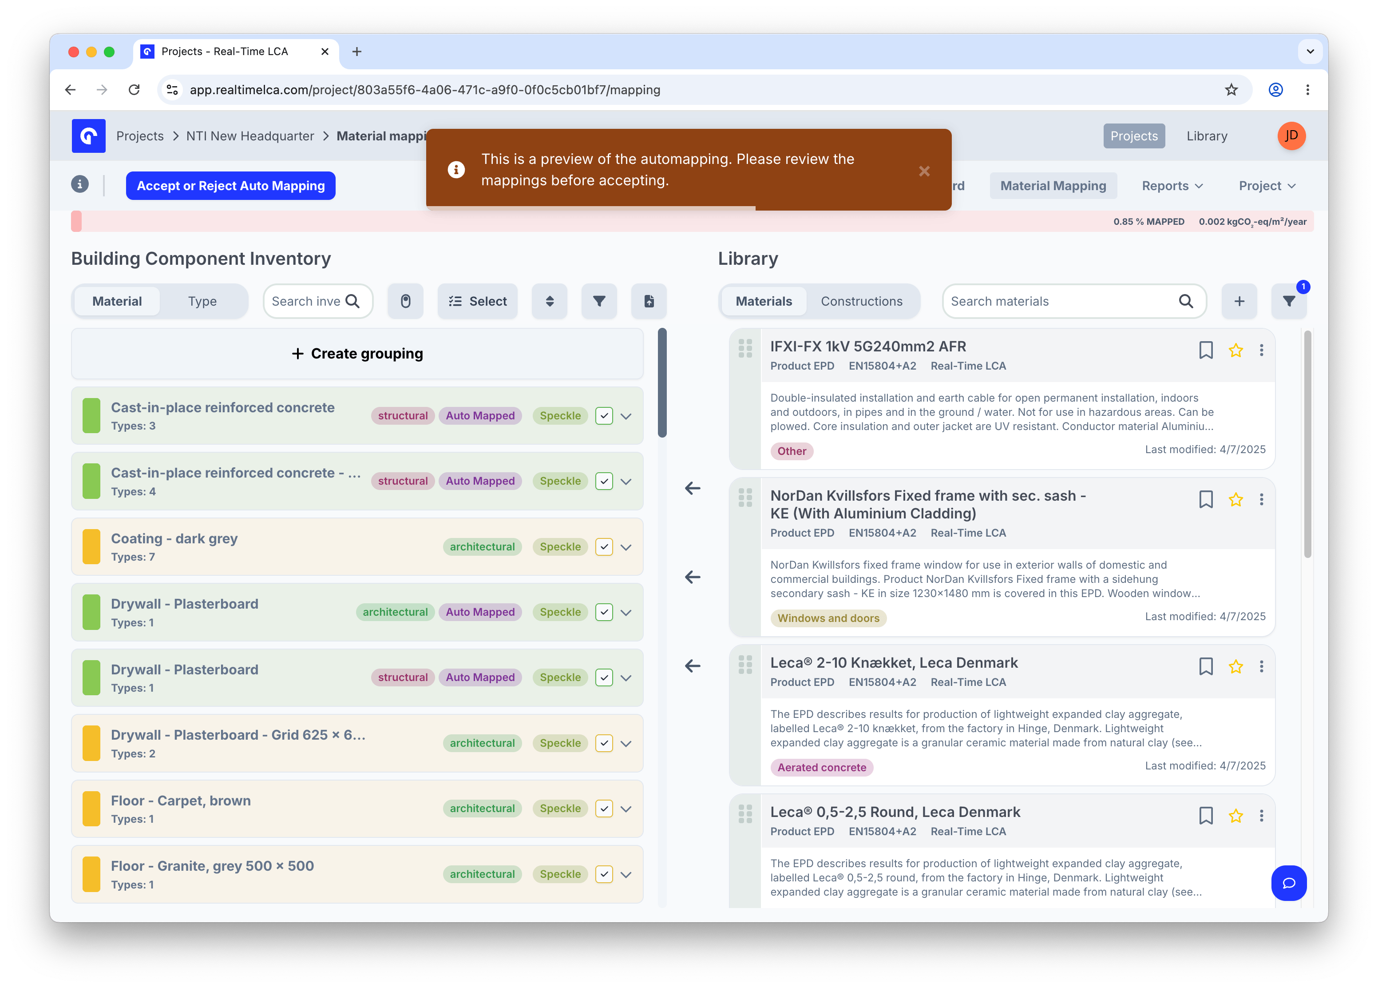Viewport: 1378px width, 988px height.
Task: Click the Create grouping button
Action: (x=357, y=353)
